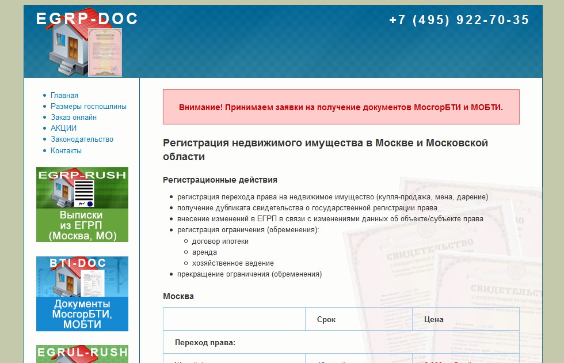The image size is (564, 363).
Task: Open Контакты page
Action: click(x=66, y=150)
